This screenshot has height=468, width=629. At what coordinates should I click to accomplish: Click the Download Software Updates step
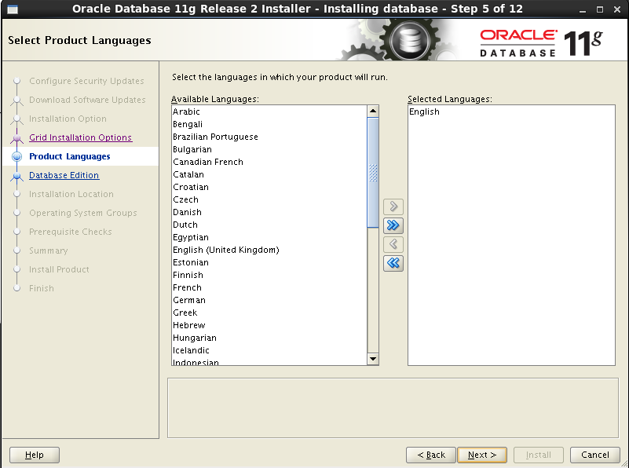(x=87, y=100)
